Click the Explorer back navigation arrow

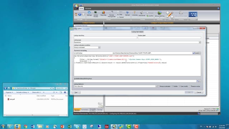(5, 88)
